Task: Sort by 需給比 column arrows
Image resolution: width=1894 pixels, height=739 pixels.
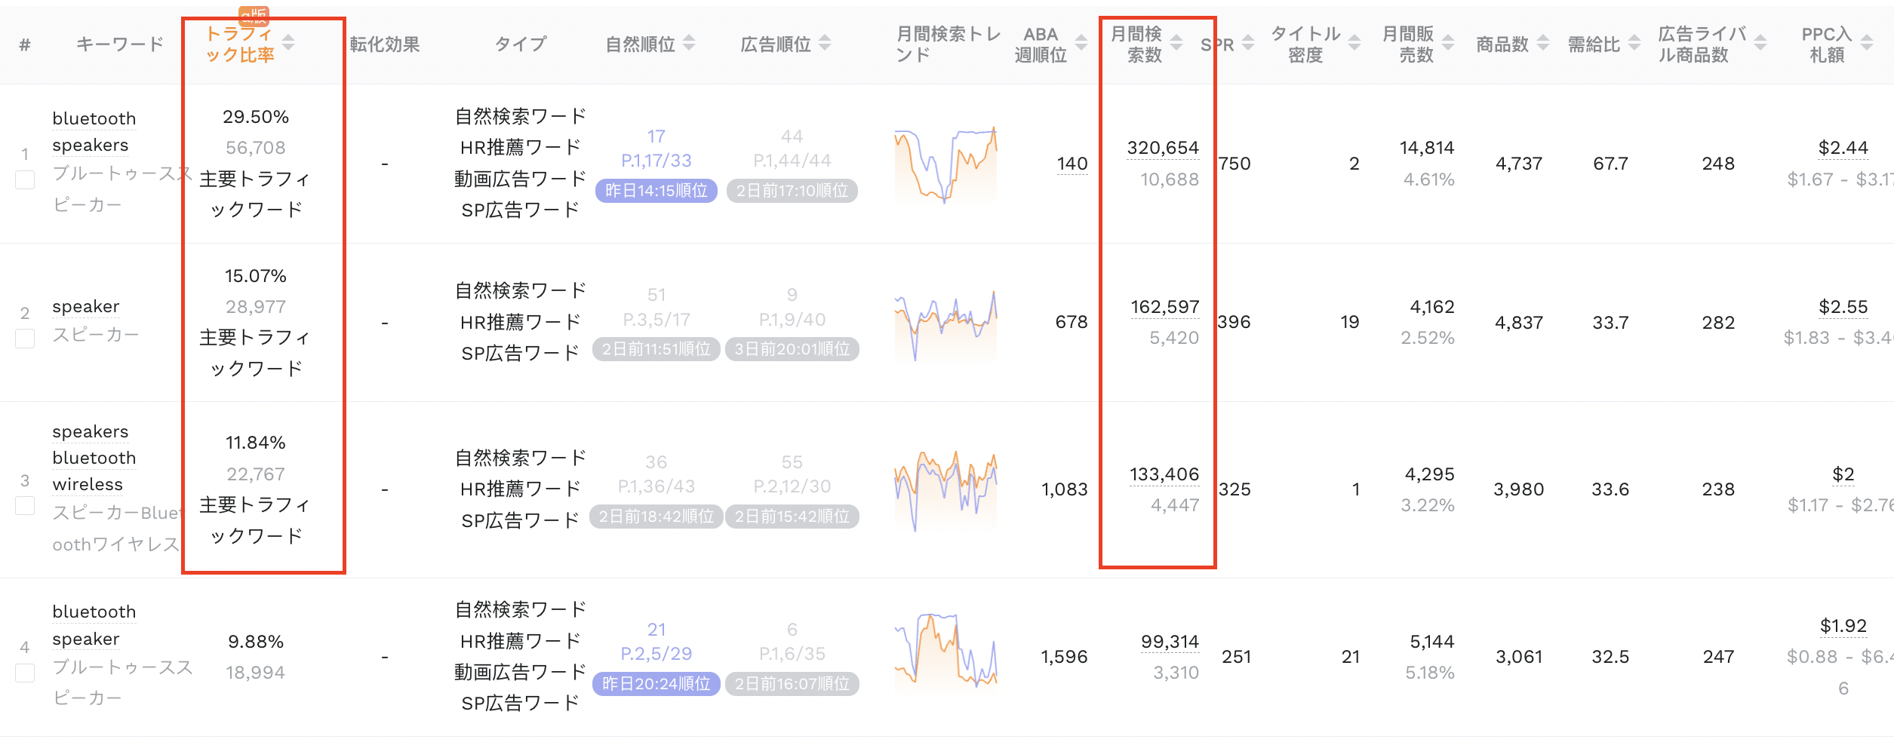Action: click(1634, 44)
